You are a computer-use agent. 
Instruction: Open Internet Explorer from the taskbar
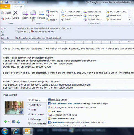[15, 131]
